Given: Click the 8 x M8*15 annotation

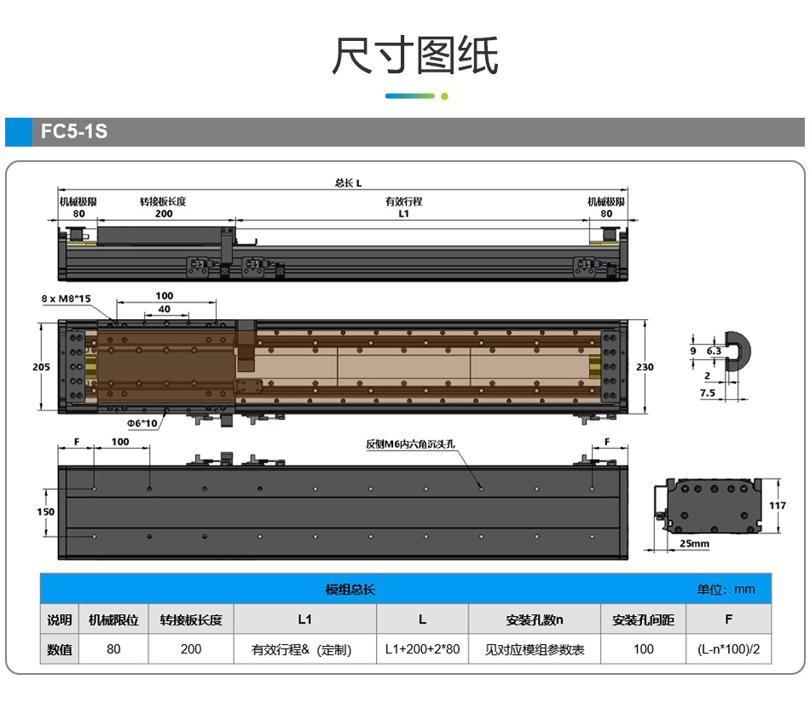Looking at the screenshot, I should 66,299.
